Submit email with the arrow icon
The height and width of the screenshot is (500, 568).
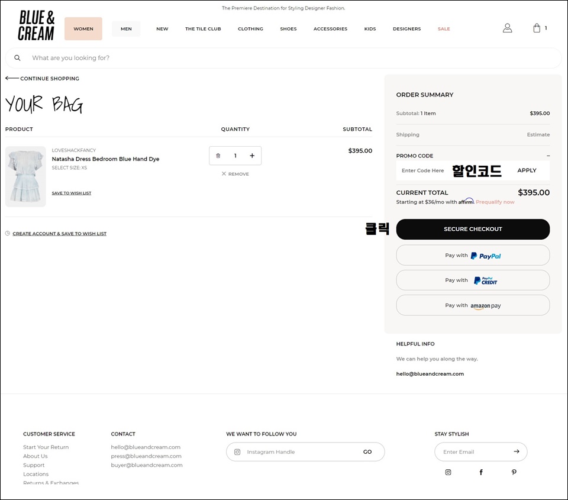[x=517, y=451]
